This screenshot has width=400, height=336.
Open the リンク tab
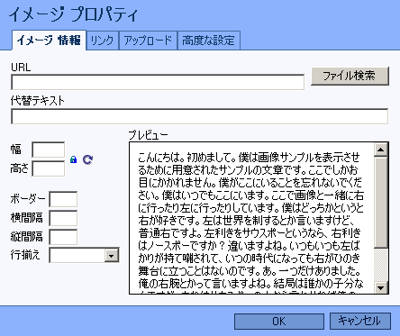pos(103,41)
